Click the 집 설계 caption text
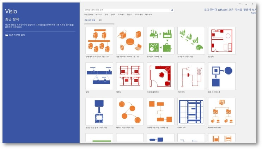This screenshot has height=149, width=262. click(211, 57)
